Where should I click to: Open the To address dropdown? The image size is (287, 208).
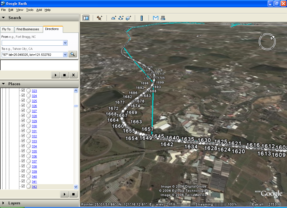[65, 55]
